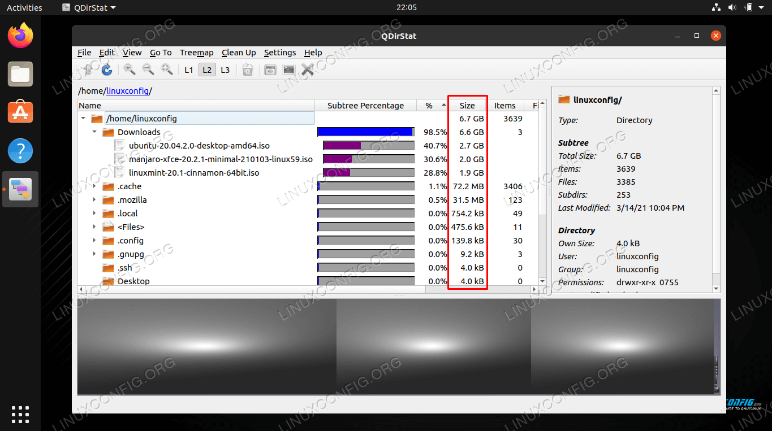The image size is (772, 431).
Task: Collapse the Downloads folder node
Action: click(x=94, y=132)
